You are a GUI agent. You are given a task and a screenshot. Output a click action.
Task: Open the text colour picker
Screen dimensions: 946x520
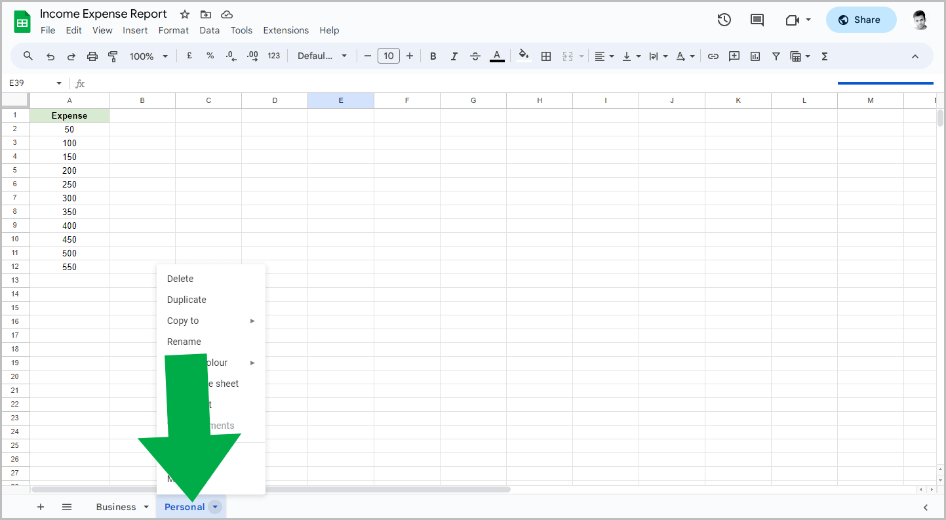point(497,56)
